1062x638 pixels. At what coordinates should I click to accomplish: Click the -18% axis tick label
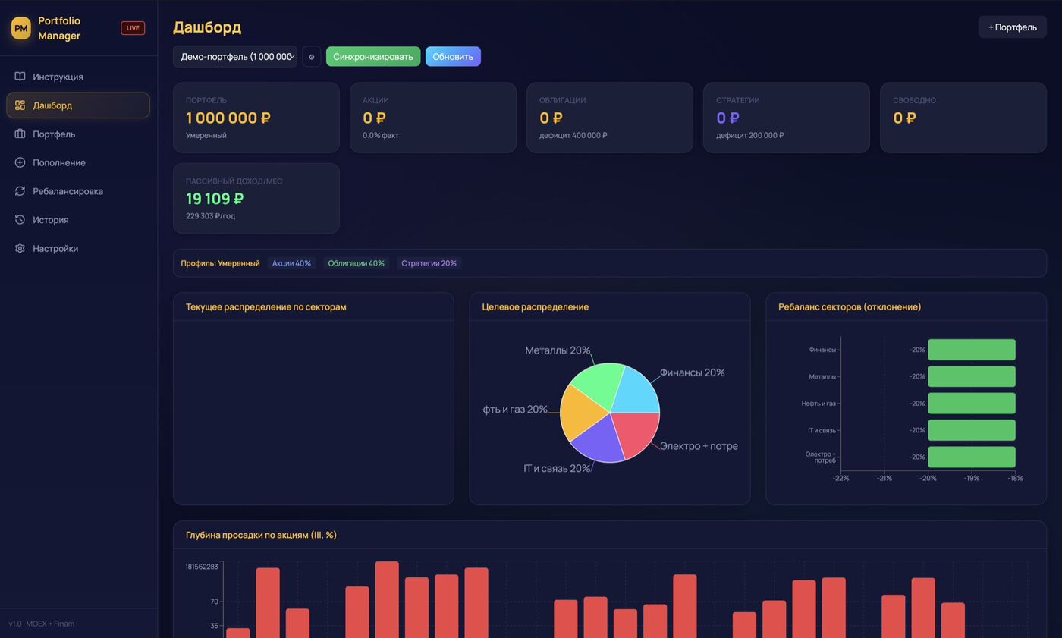click(1016, 479)
